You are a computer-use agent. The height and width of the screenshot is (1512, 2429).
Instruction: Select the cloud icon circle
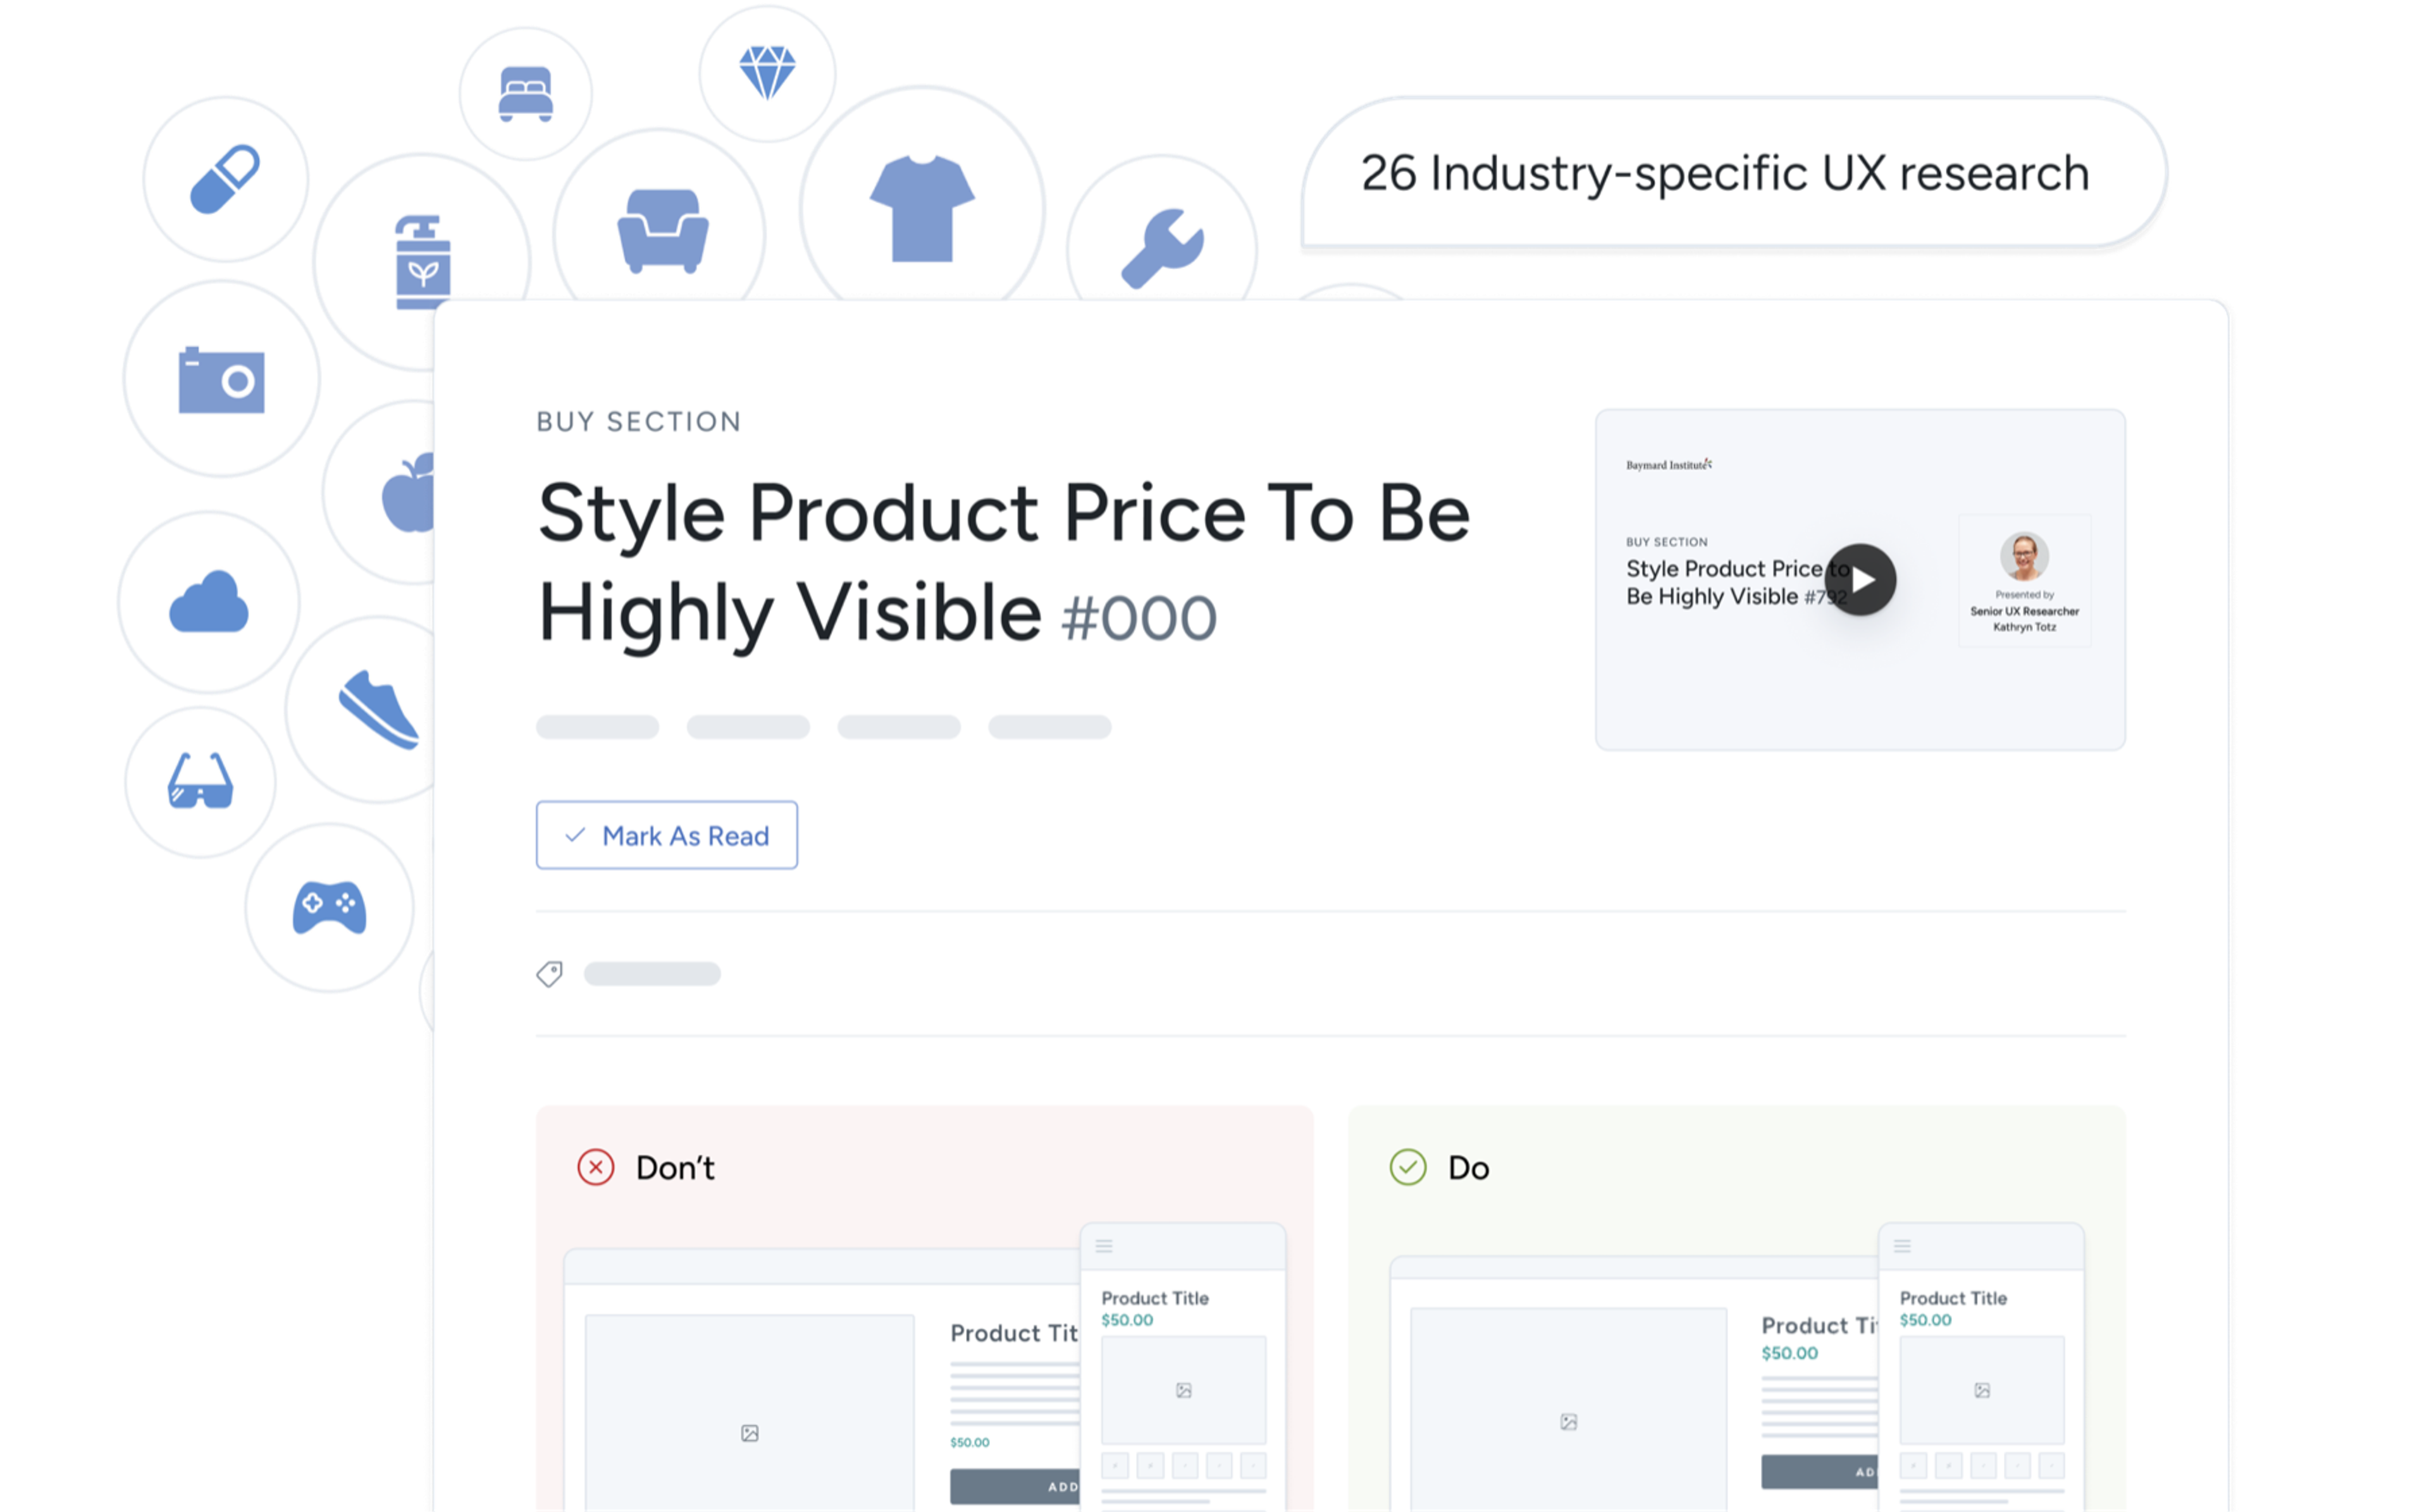(209, 602)
